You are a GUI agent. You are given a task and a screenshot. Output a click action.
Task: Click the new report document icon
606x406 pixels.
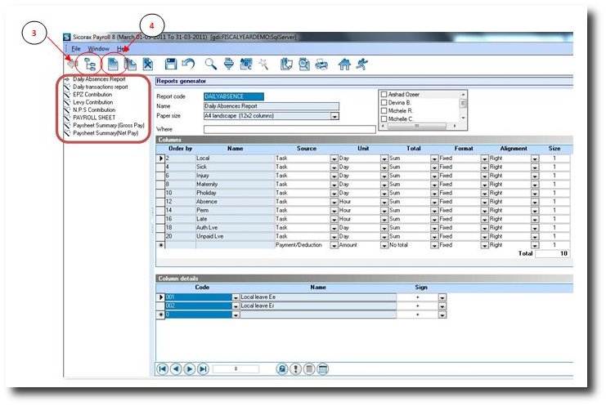pyautogui.click(x=112, y=63)
